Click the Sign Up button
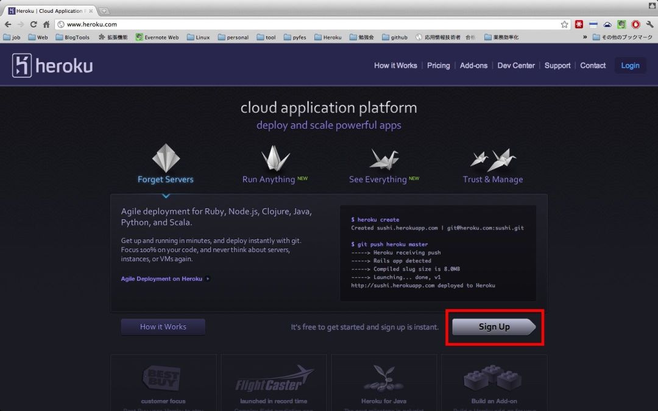This screenshot has width=658, height=411. tap(494, 327)
